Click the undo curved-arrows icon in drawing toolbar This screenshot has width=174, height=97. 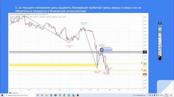[x=160, y=43]
